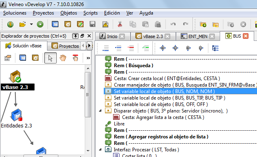Select the hand pan tool
This screenshot has width=257, height=157.
tap(63, 58)
